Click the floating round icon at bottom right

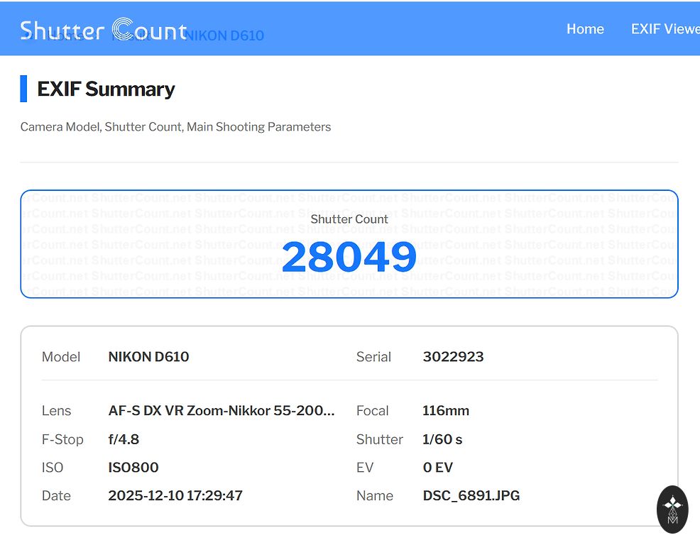[672, 509]
